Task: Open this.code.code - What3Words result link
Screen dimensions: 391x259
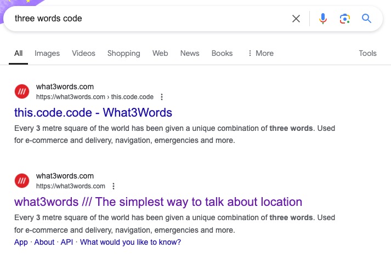Action: tap(93, 113)
